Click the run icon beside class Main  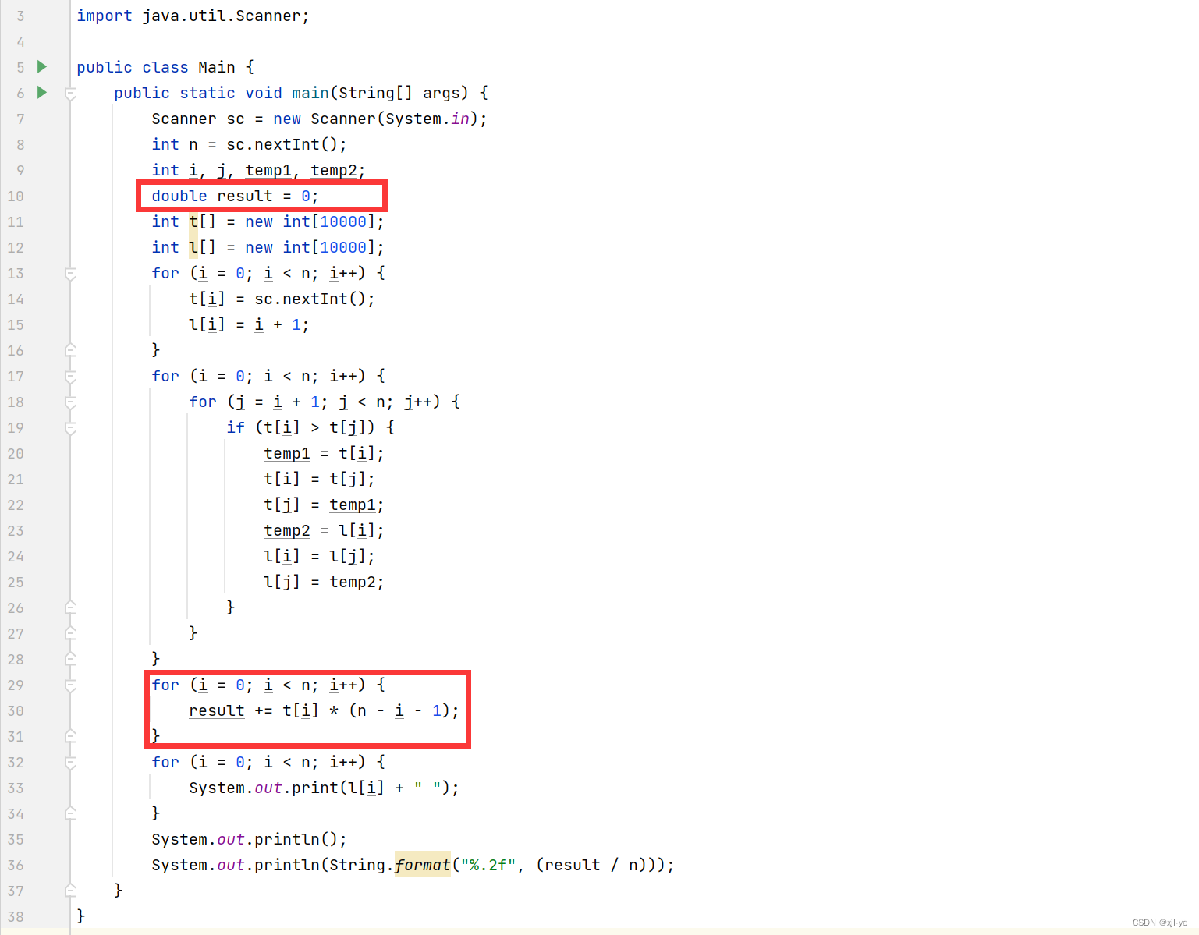click(x=42, y=67)
